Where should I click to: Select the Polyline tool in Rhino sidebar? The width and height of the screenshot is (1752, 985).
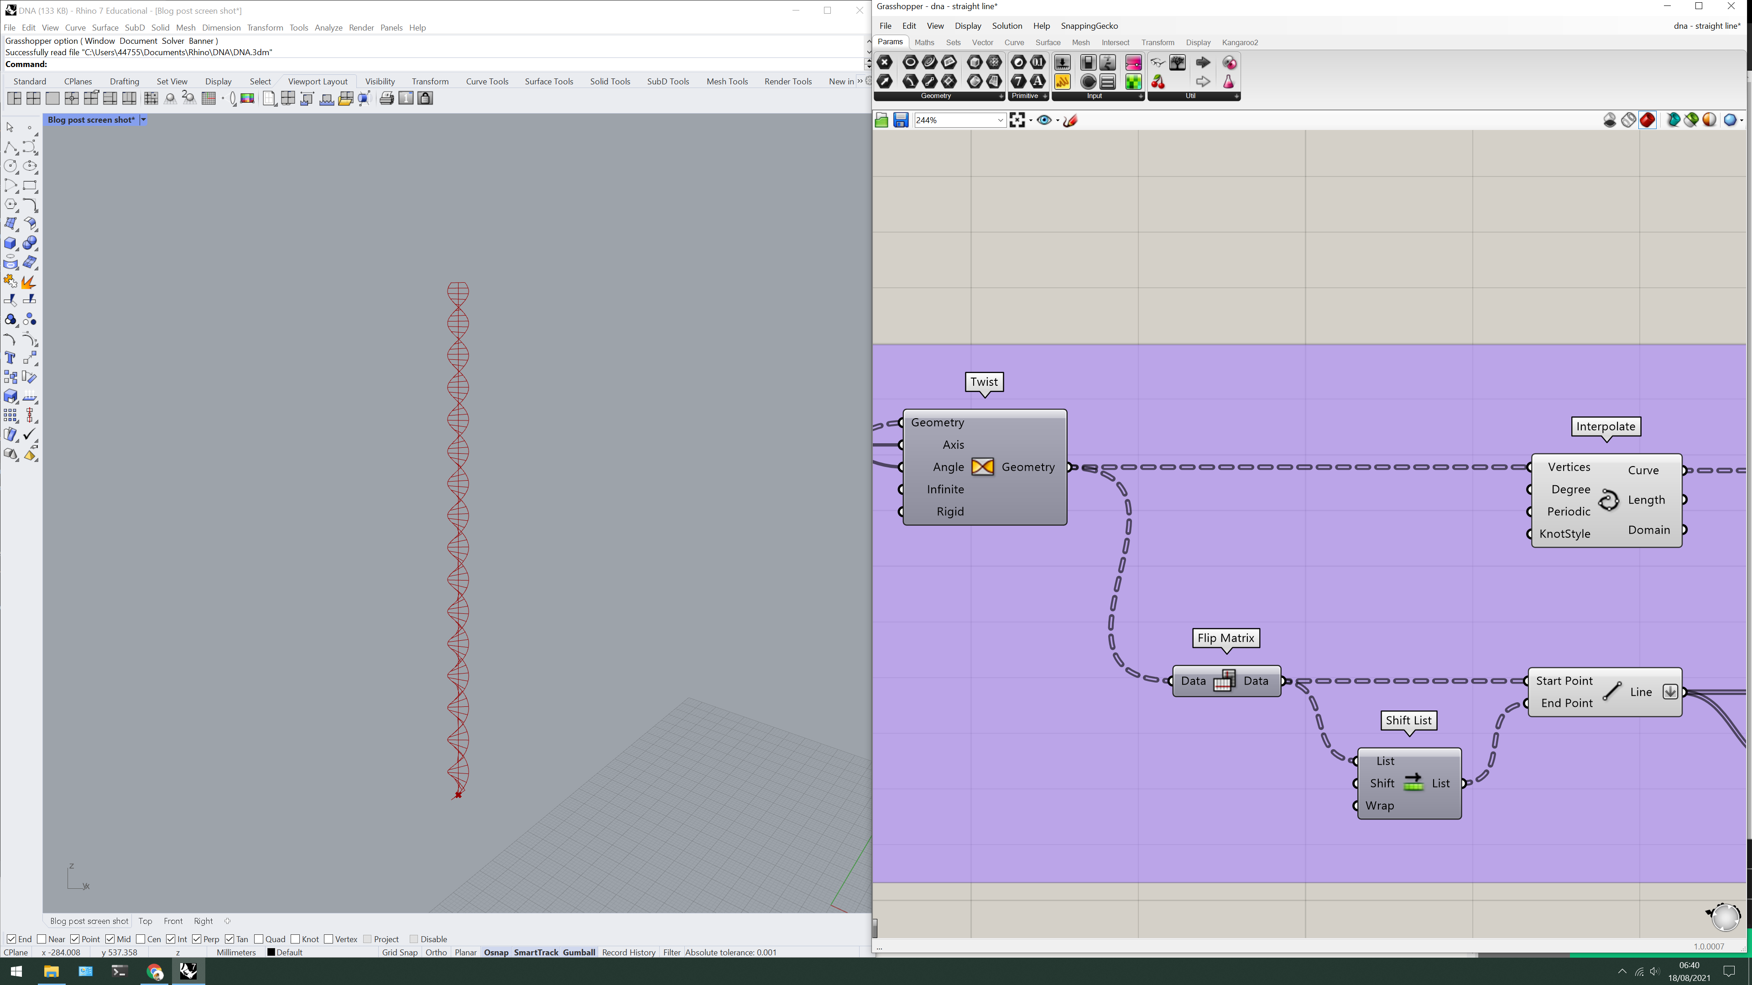tap(10, 147)
